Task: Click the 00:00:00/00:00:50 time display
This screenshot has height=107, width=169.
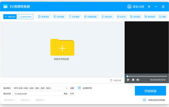Action: tap(158, 80)
